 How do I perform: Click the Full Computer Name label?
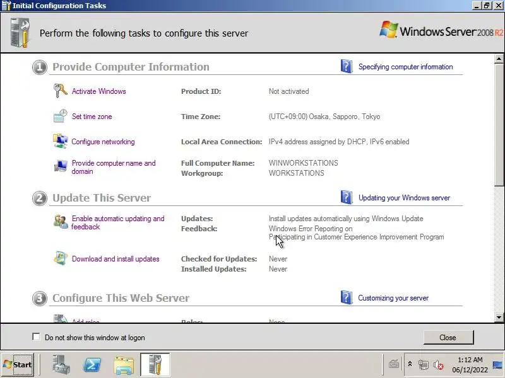point(218,163)
